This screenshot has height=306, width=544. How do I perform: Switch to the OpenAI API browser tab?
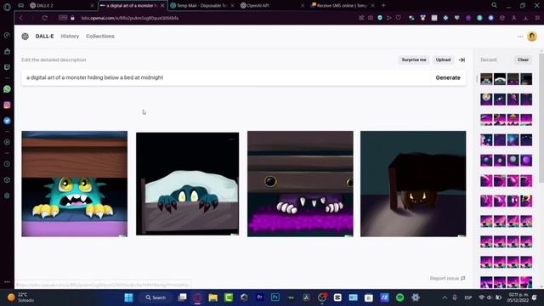click(272, 6)
